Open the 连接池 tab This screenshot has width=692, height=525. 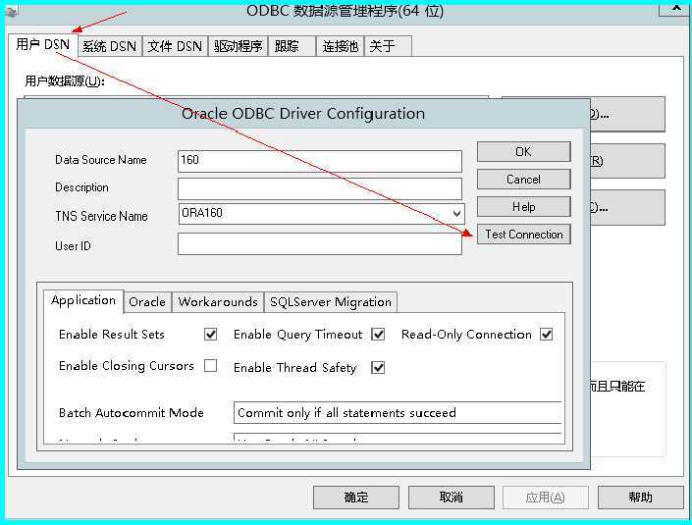click(340, 46)
